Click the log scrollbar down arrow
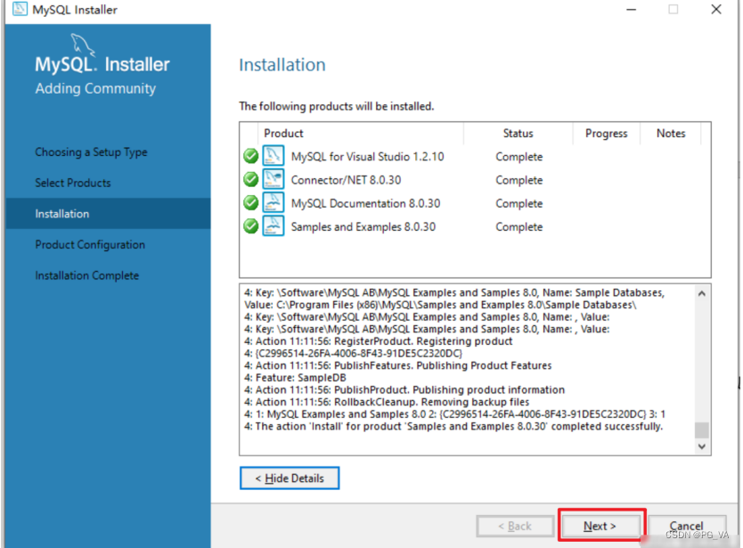 pos(702,446)
